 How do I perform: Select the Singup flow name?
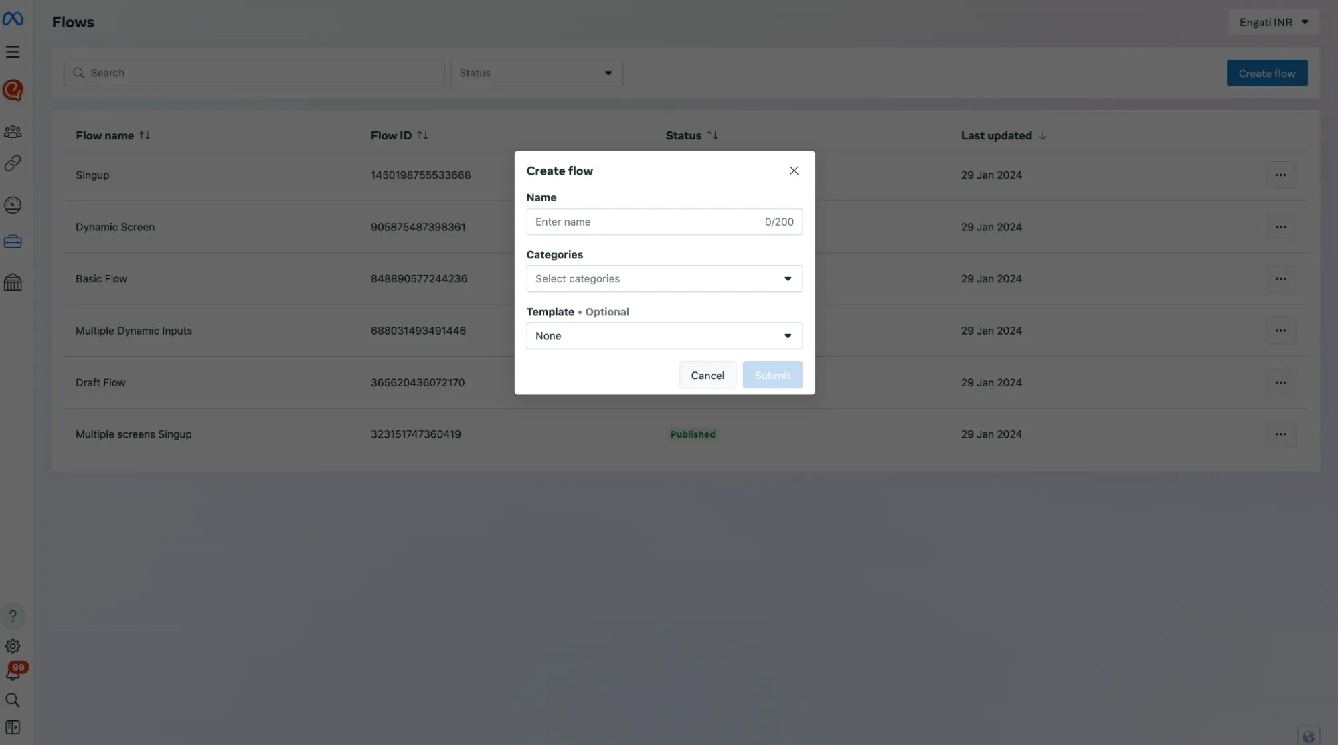pos(92,175)
